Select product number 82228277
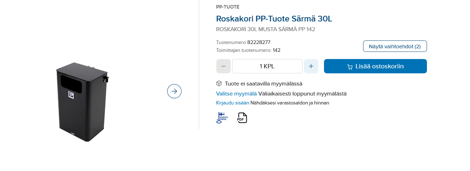Screen dimensions: 470x171 coord(259,42)
